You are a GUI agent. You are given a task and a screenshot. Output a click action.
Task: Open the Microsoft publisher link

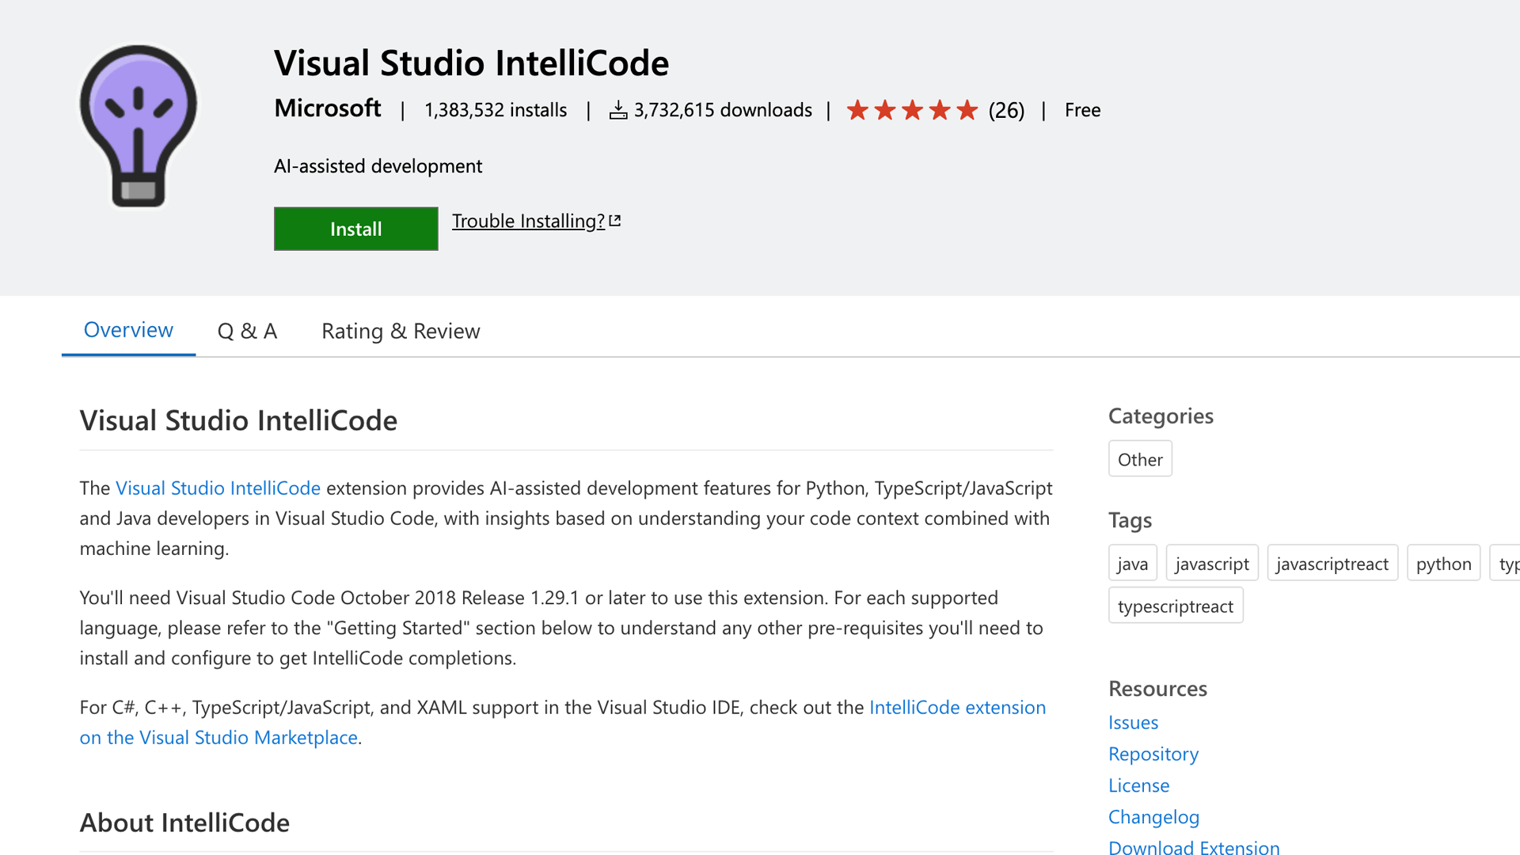[x=328, y=108]
